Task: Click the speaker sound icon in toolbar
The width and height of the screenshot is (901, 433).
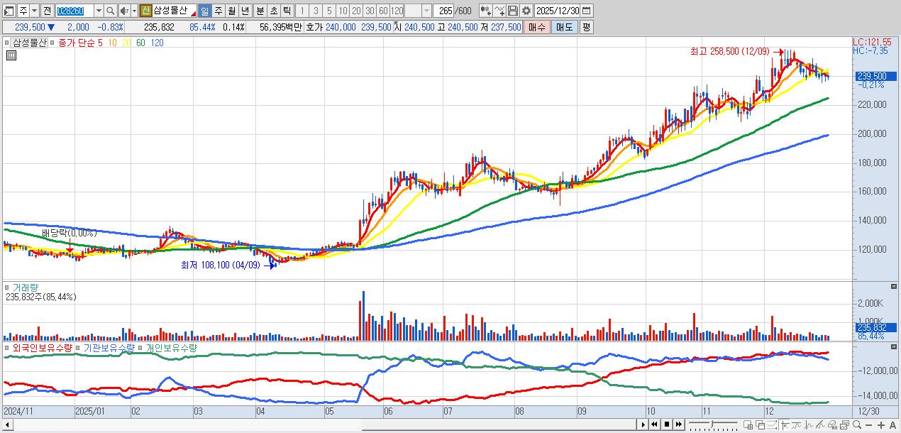Action: click(124, 11)
